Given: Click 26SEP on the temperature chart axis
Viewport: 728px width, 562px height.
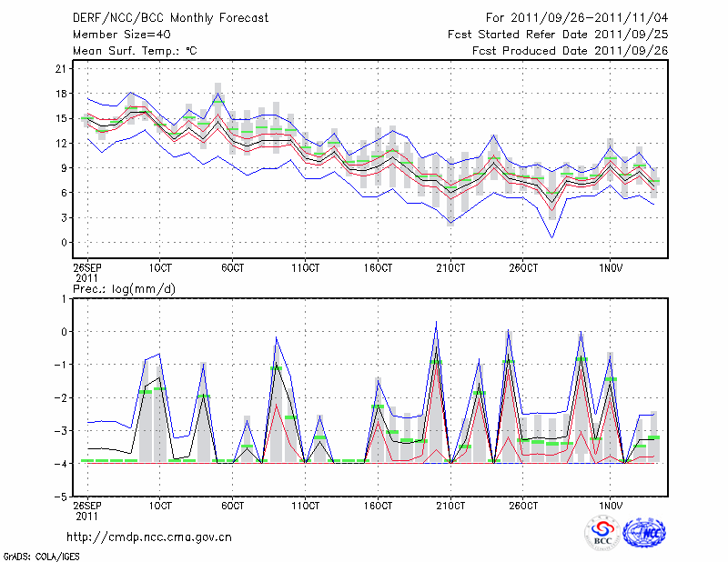Looking at the screenshot, I should 86,267.
